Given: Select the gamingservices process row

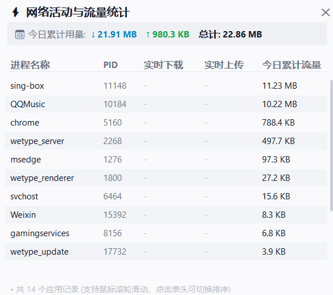Looking at the screenshot, I should (x=166, y=233).
